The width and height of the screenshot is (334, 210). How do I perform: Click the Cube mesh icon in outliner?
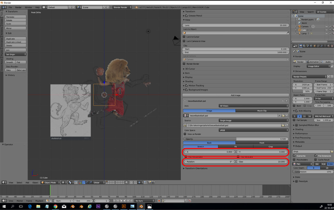(x=300, y=30)
